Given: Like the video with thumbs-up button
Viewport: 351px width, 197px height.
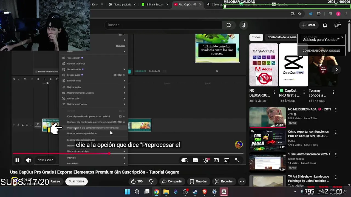Looking at the screenshot, I should pyautogui.click(x=137, y=181).
